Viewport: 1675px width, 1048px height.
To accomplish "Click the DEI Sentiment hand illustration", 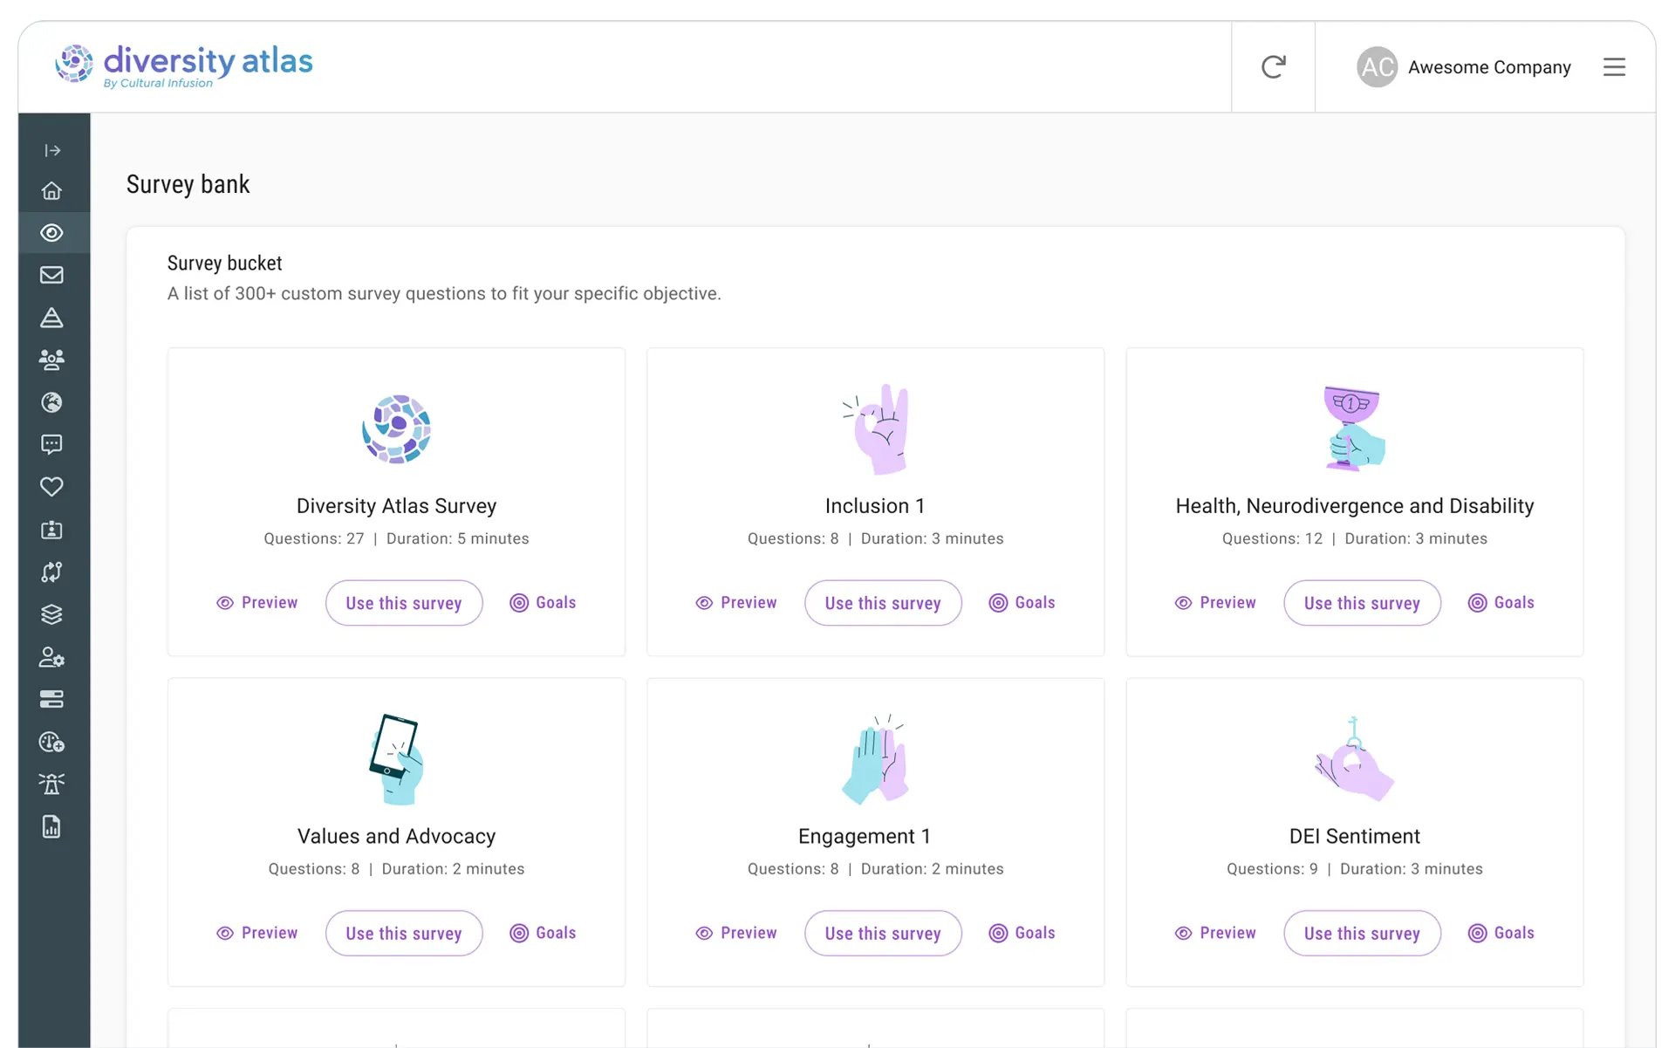I will tap(1354, 759).
